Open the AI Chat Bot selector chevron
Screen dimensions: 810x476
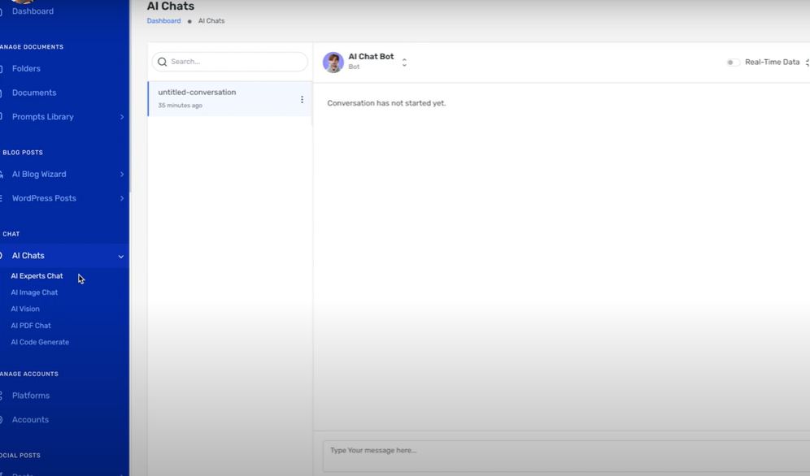(x=403, y=62)
